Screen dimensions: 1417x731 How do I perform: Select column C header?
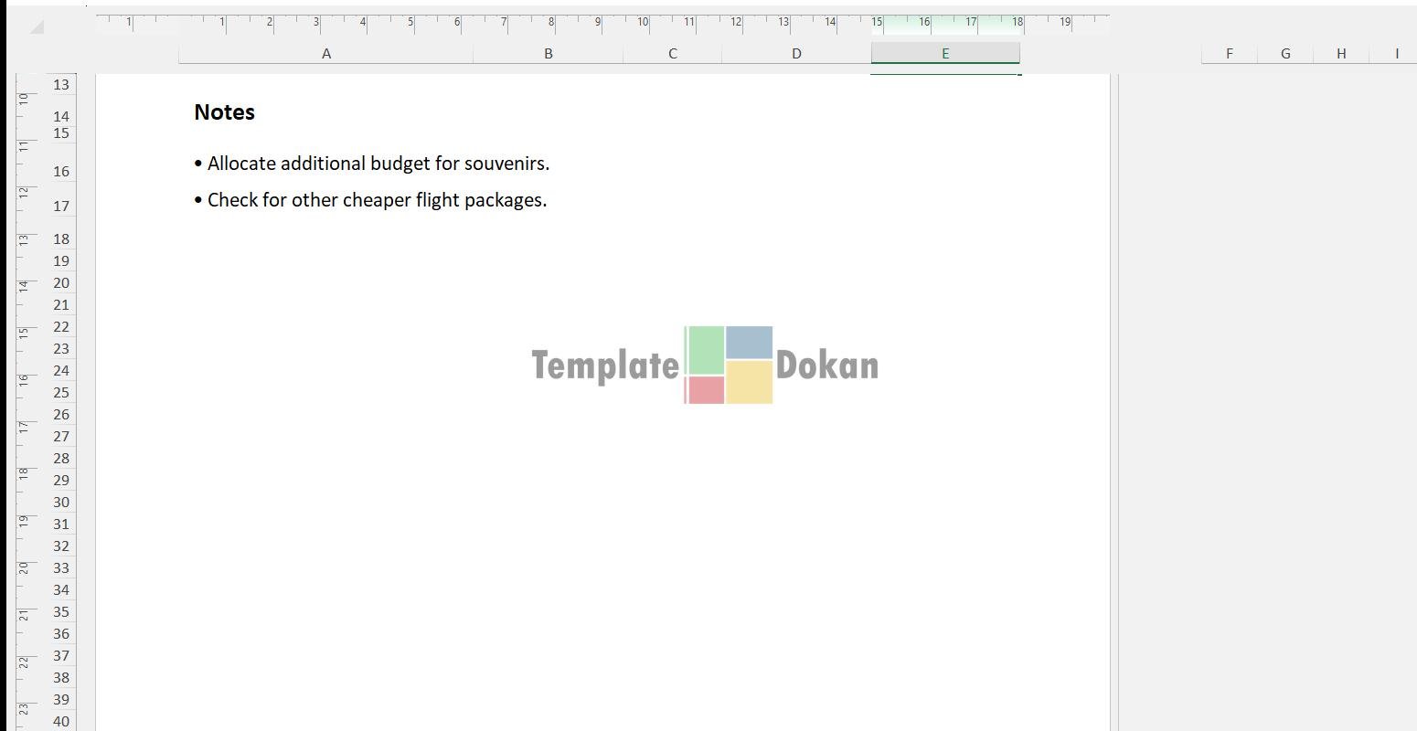coord(672,54)
